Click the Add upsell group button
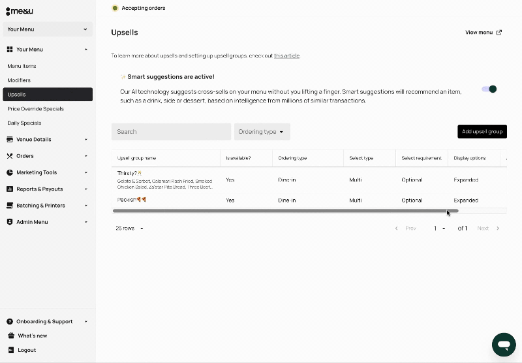This screenshot has height=363, width=522. pyautogui.click(x=482, y=131)
